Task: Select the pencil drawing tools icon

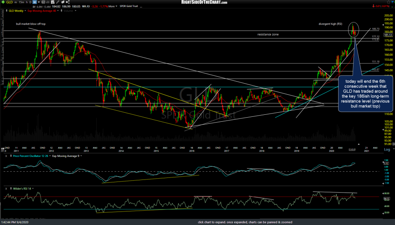Action: 58,2
